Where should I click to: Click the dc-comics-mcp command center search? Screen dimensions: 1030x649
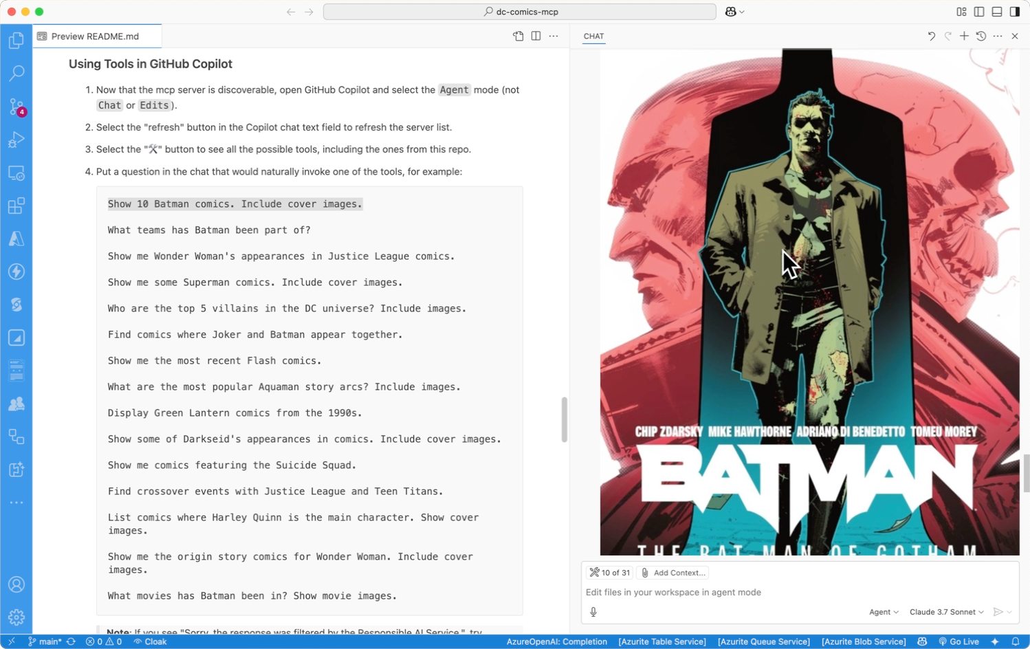(519, 12)
